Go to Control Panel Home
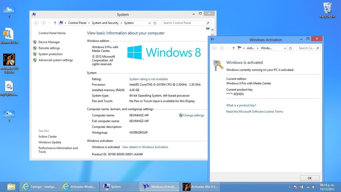341x192 pixels. click(x=52, y=33)
